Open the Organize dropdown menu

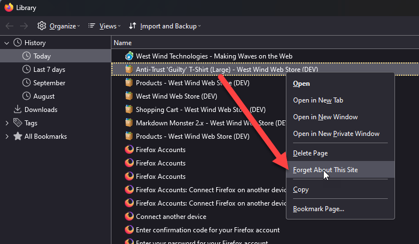click(59, 26)
